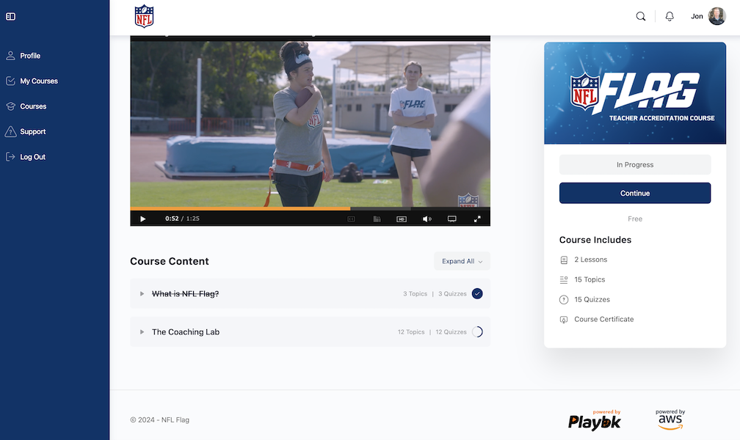Collapse the sidebar with the panel icon

tap(10, 17)
